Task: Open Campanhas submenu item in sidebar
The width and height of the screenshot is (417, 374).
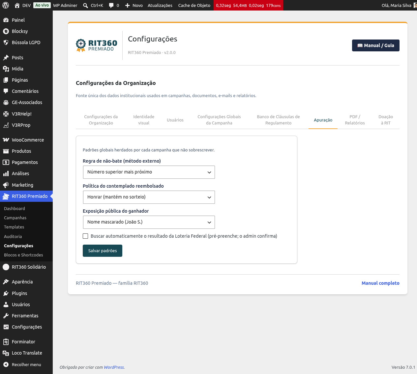Action: click(15, 218)
